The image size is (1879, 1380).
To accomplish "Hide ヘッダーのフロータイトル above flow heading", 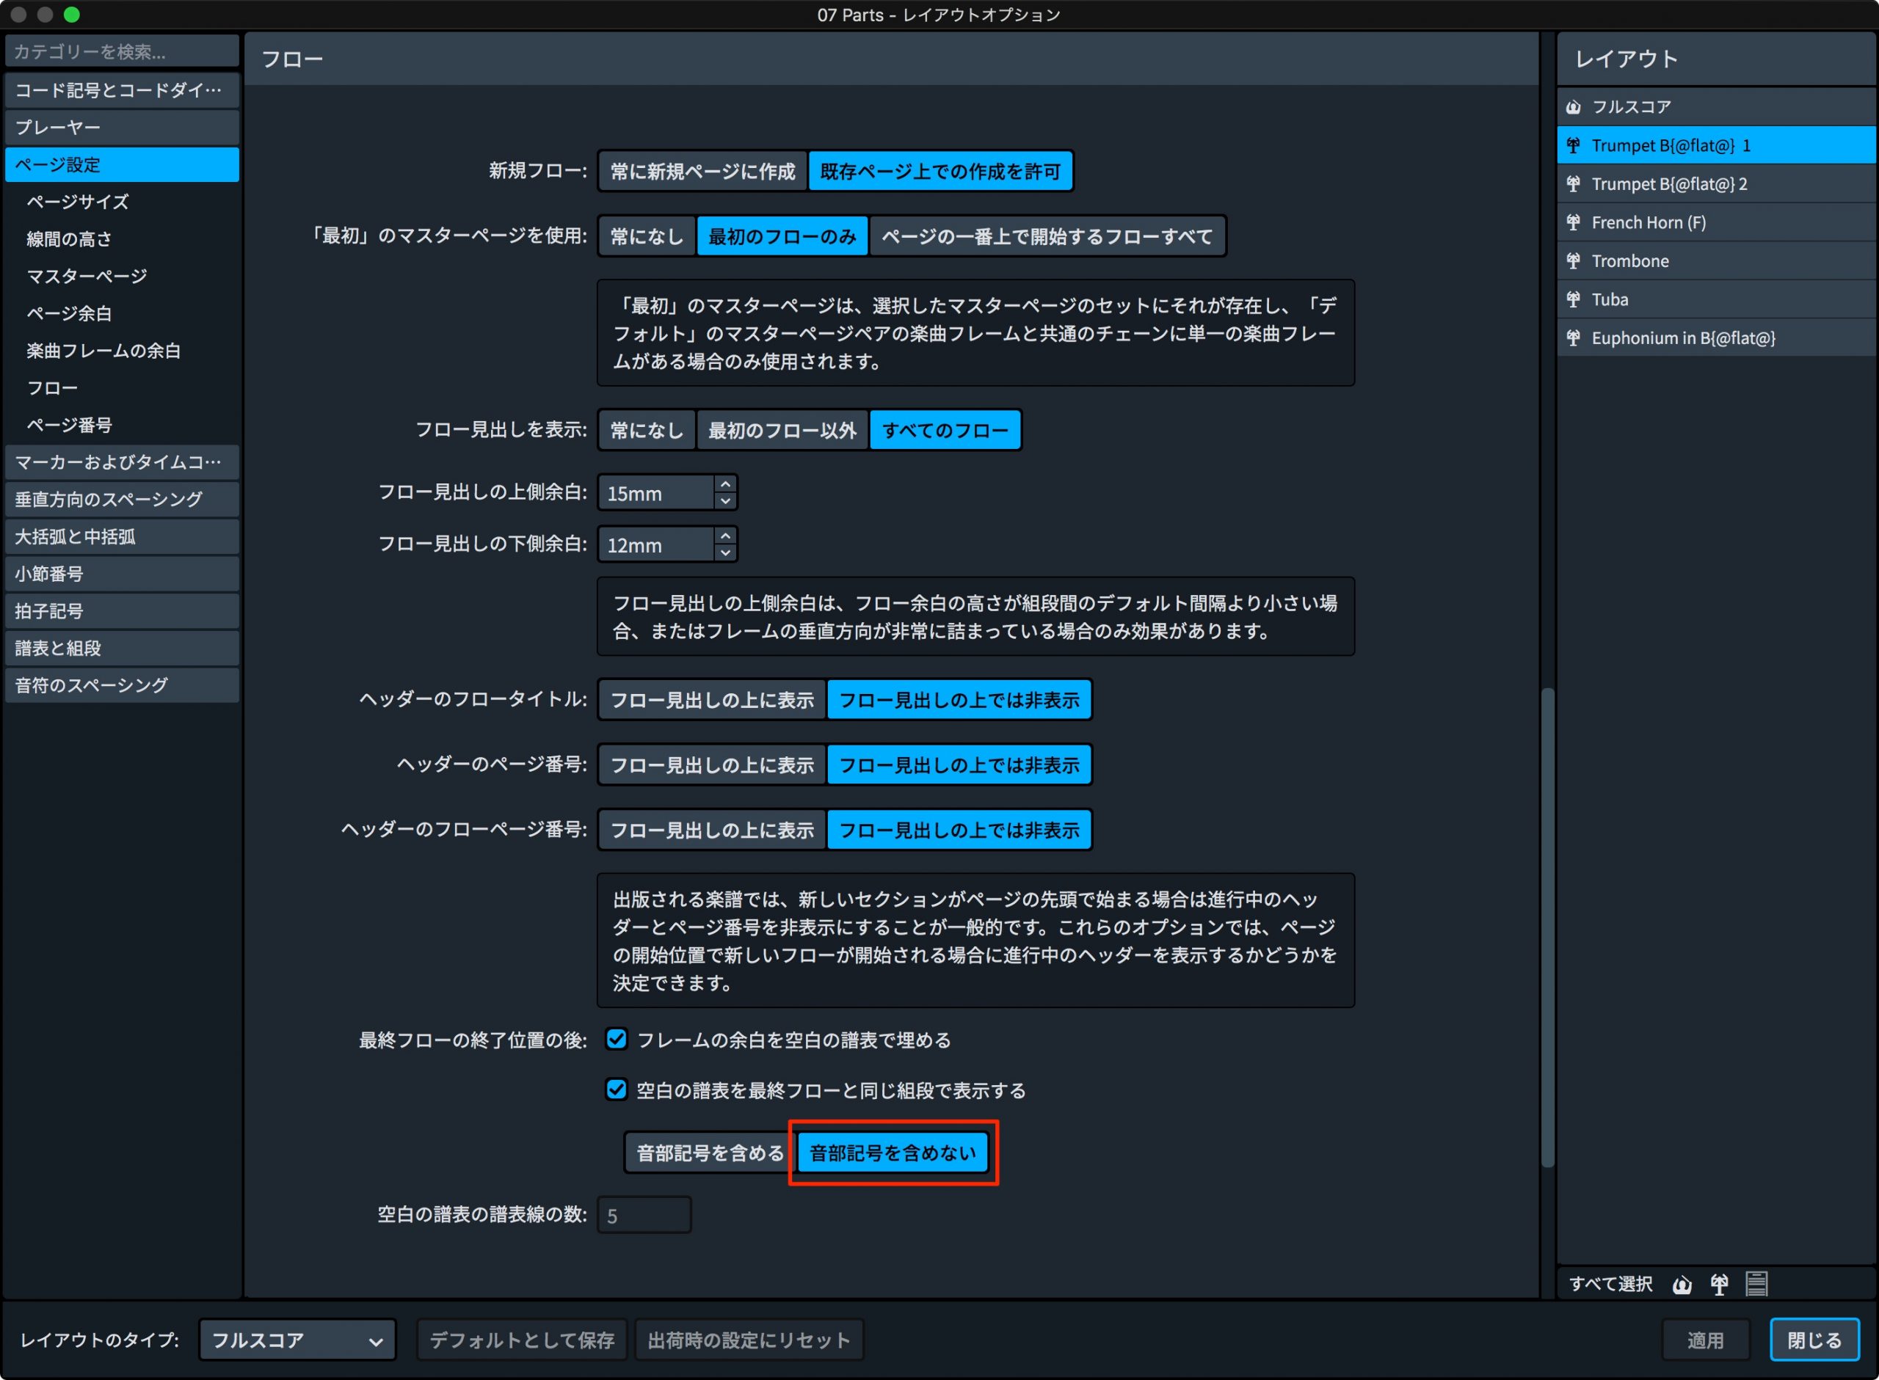I will pyautogui.click(x=959, y=700).
